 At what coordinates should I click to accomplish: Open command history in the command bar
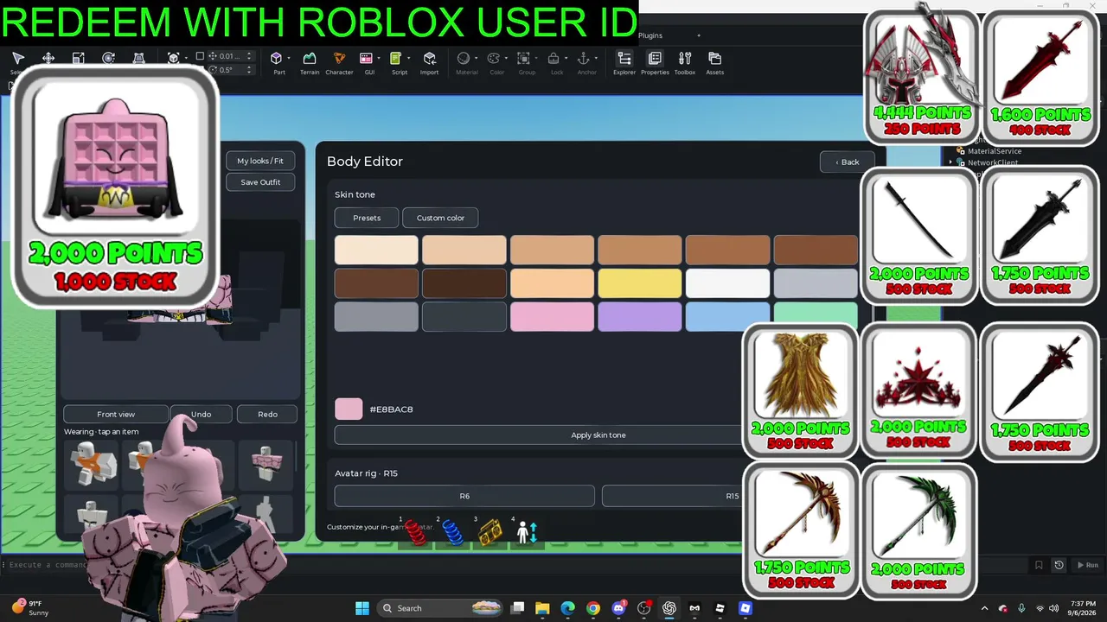pos(1059,565)
